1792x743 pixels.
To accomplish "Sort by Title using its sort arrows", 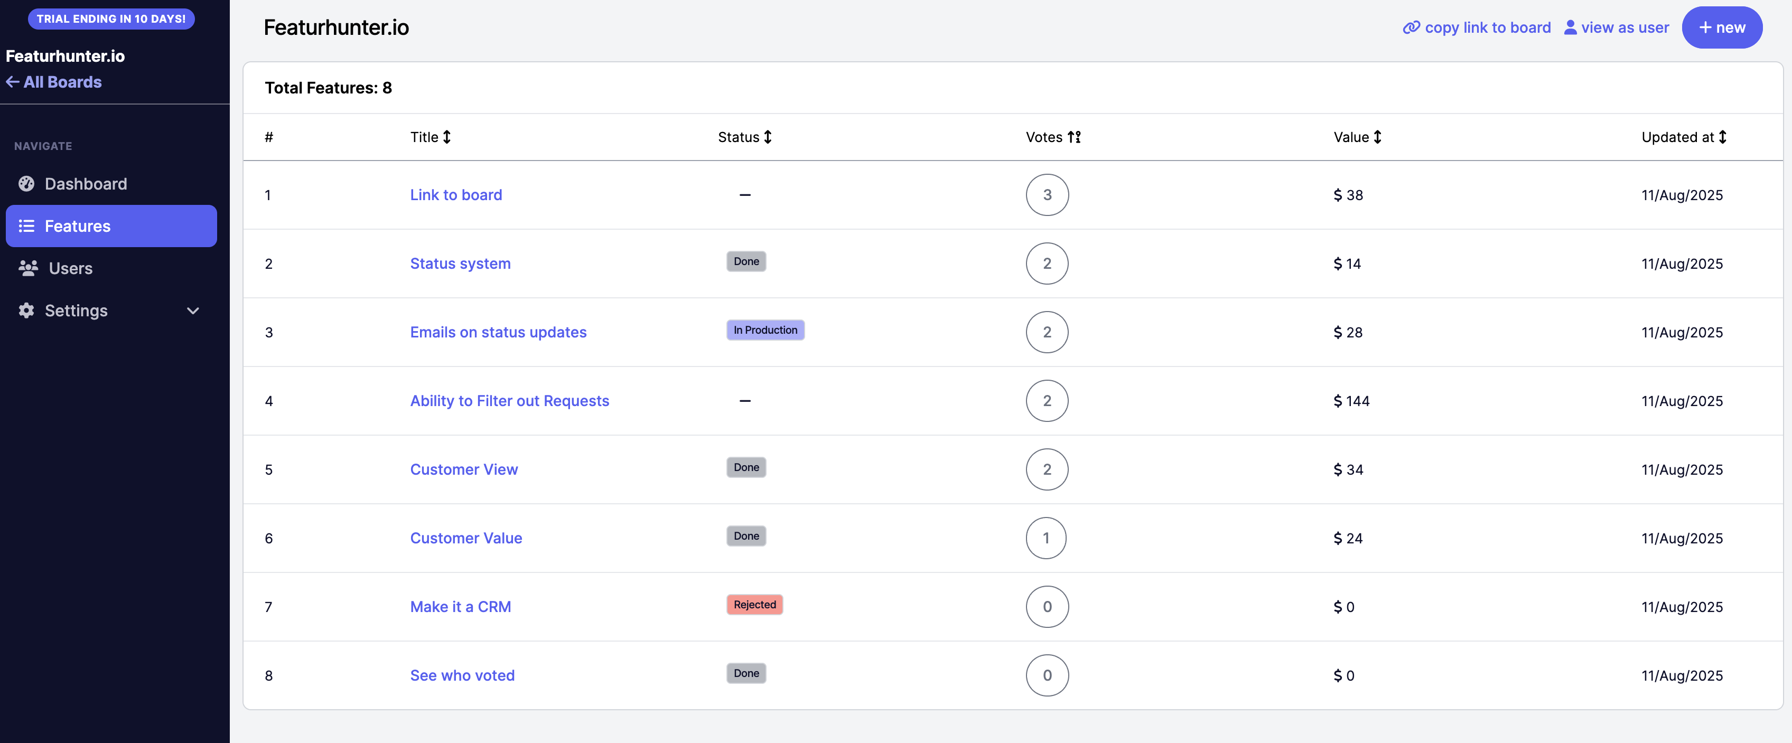I will pyautogui.click(x=446, y=137).
